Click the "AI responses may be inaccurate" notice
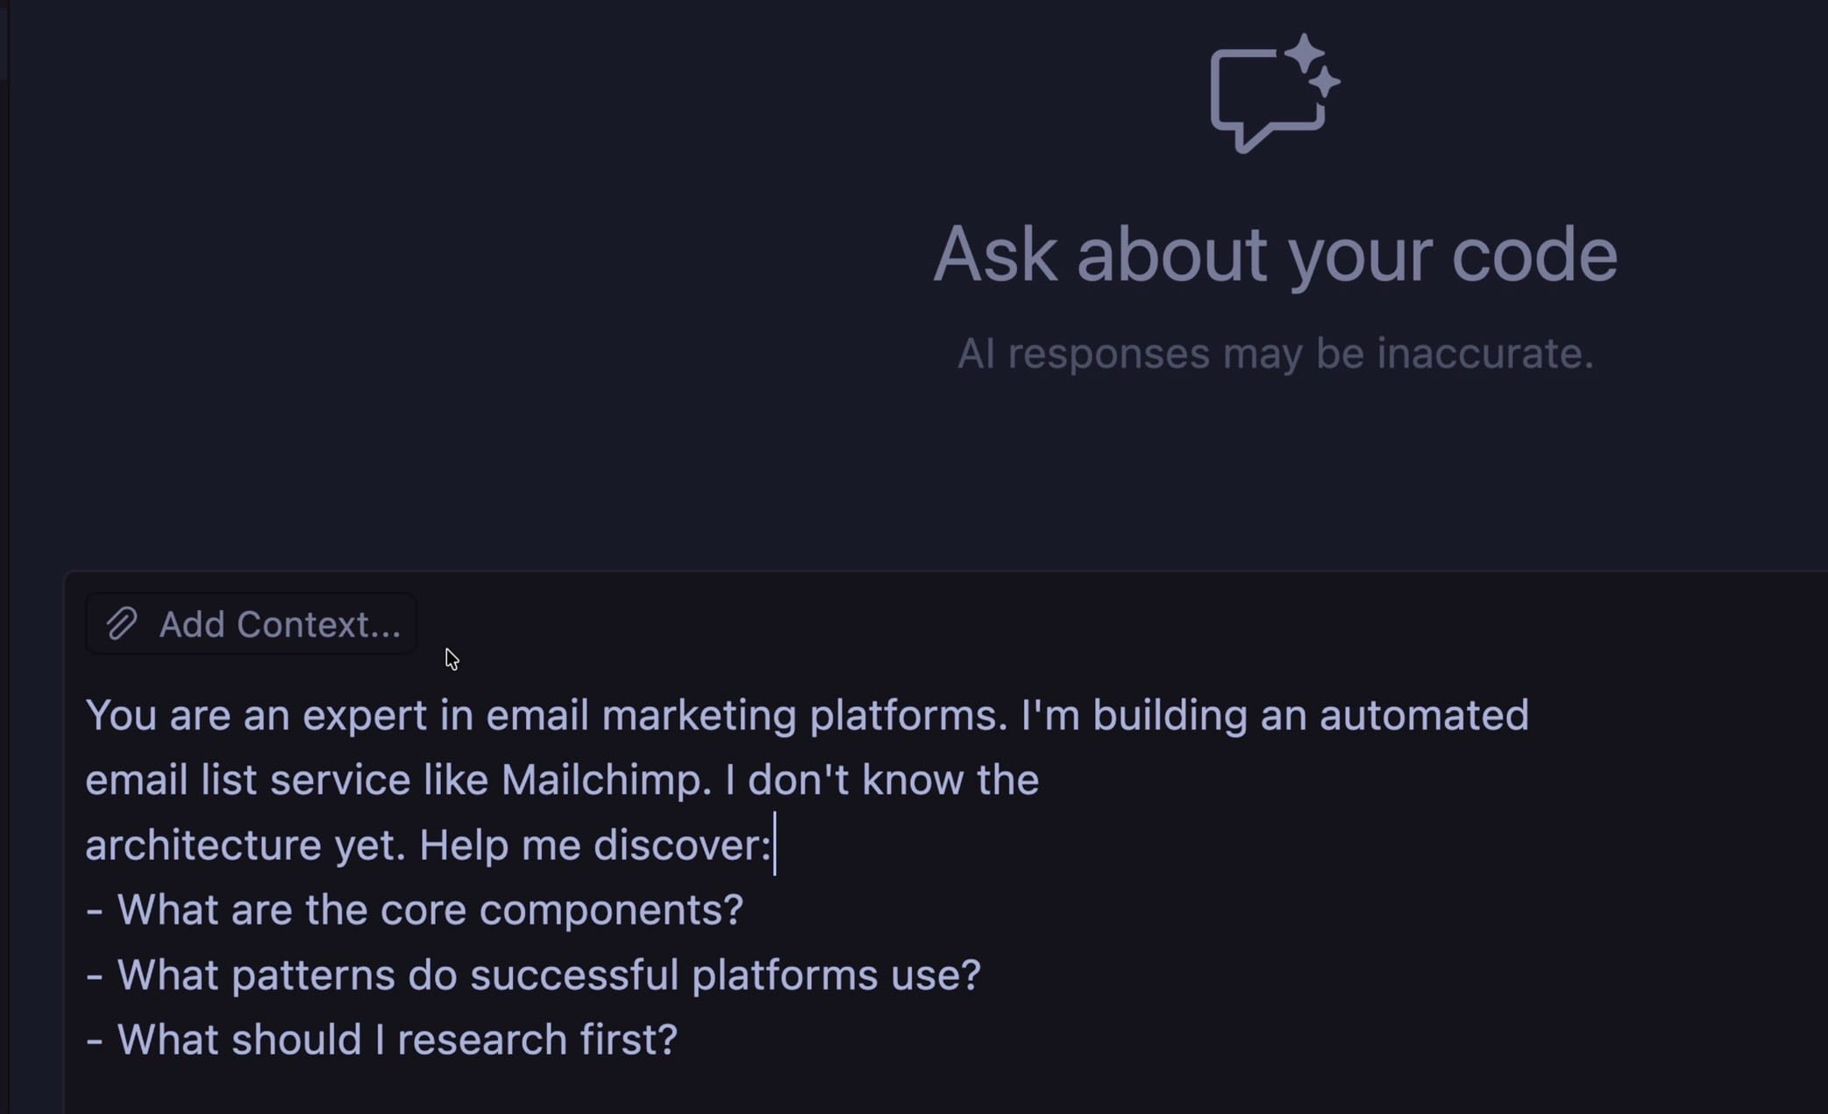This screenshot has width=1828, height=1114. (1275, 353)
